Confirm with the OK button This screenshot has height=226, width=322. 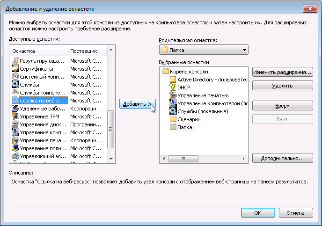[x=258, y=212]
